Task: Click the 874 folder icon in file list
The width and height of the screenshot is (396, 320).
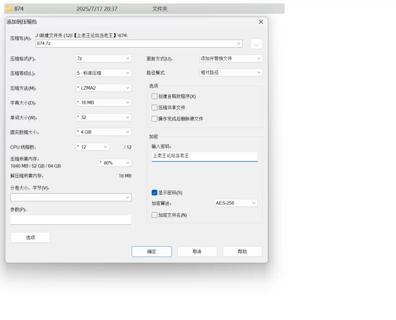Action: [9, 8]
